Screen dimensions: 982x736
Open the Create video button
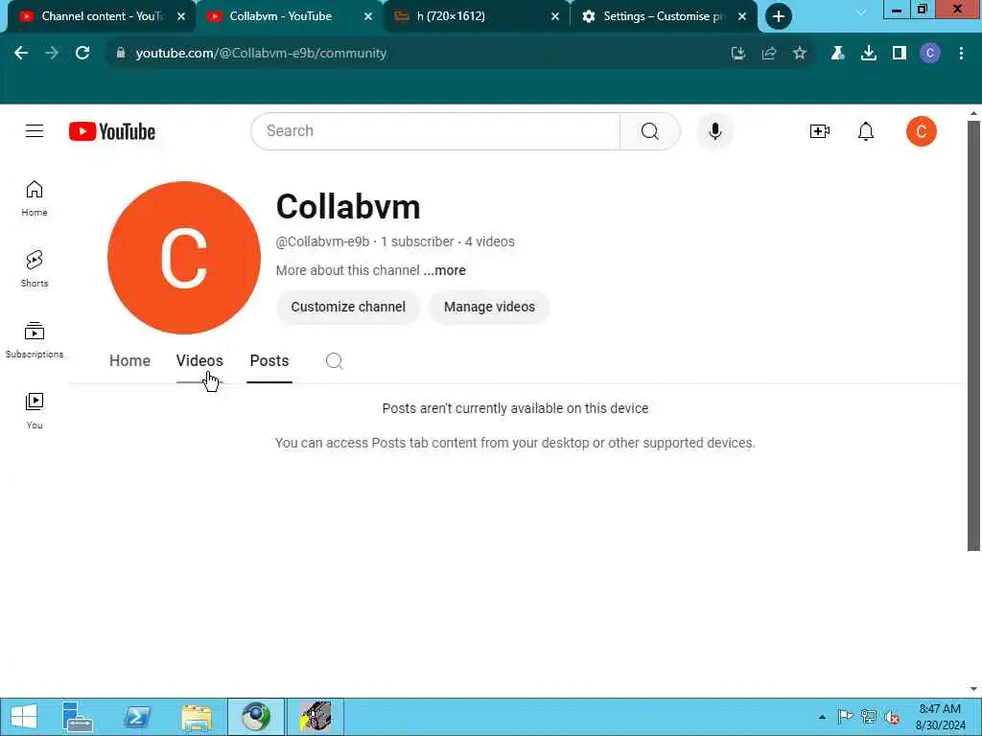coord(819,130)
